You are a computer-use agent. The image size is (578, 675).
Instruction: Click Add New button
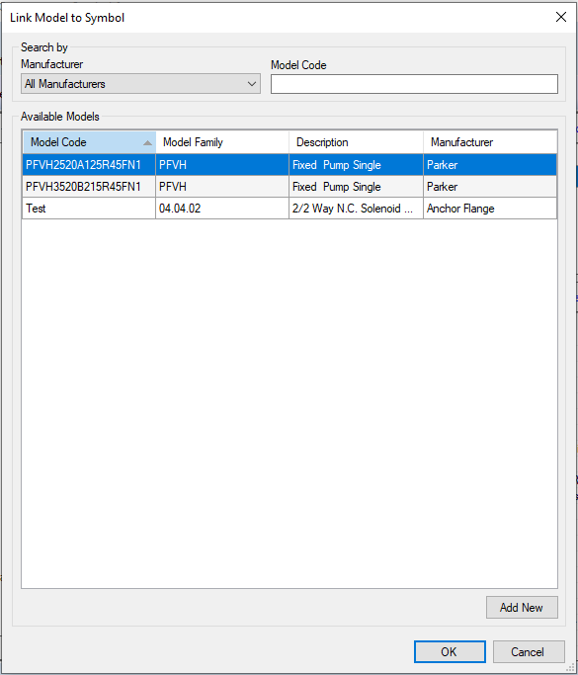(522, 608)
